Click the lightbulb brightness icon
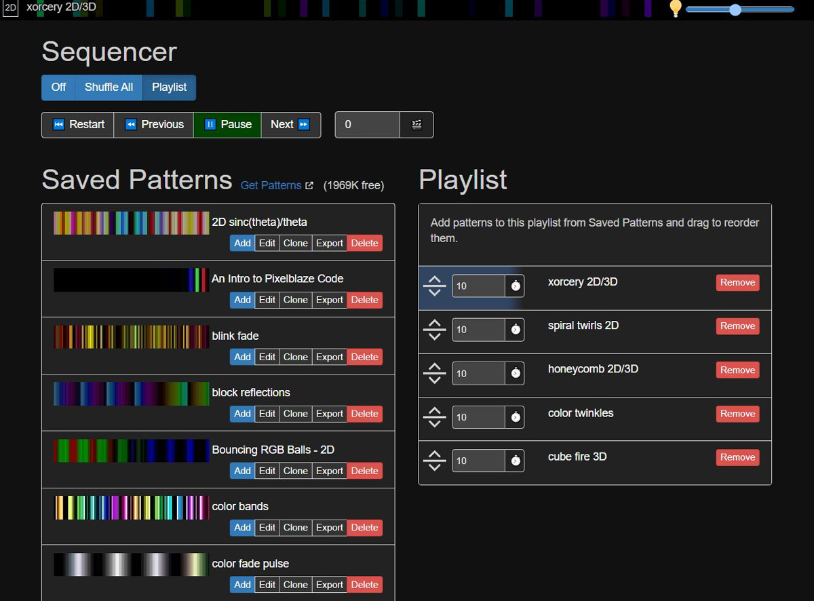The width and height of the screenshot is (814, 601). point(675,9)
